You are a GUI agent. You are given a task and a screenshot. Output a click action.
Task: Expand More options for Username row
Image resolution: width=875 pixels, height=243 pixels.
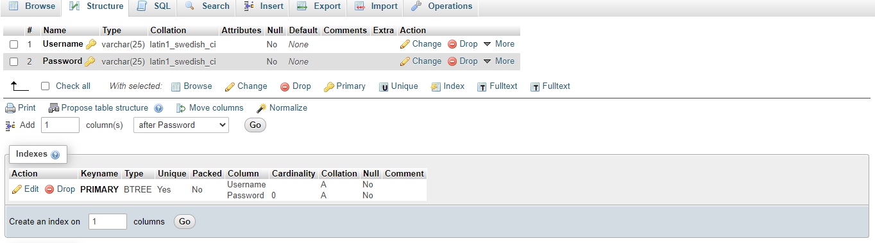(x=498, y=44)
